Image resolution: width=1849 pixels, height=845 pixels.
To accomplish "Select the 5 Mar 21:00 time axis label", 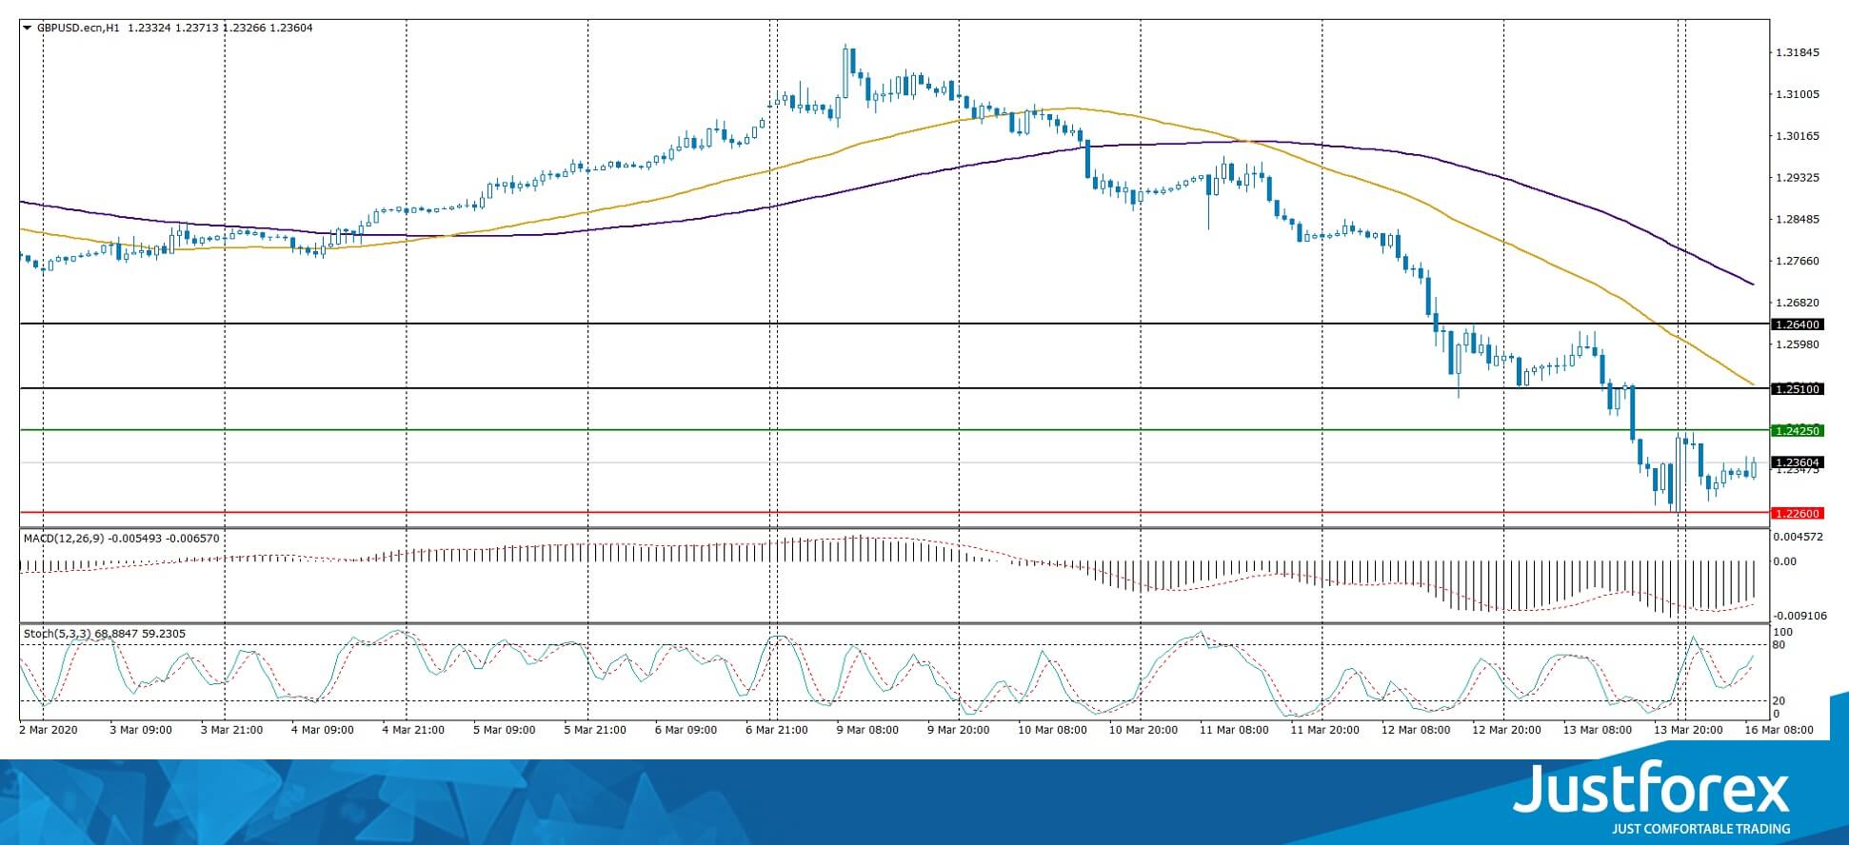I will click(595, 731).
